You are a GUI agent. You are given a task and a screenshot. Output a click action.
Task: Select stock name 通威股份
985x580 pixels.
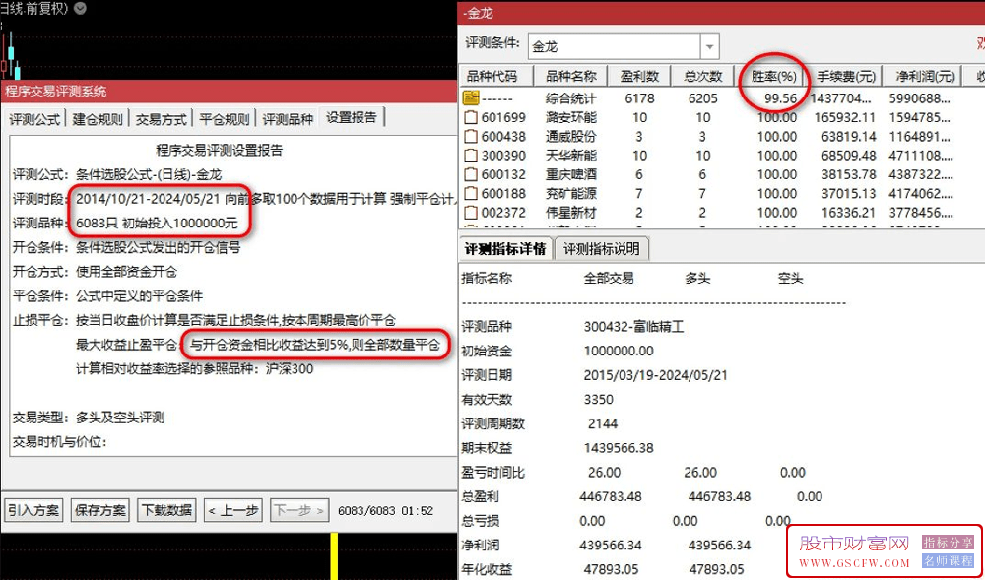click(570, 136)
